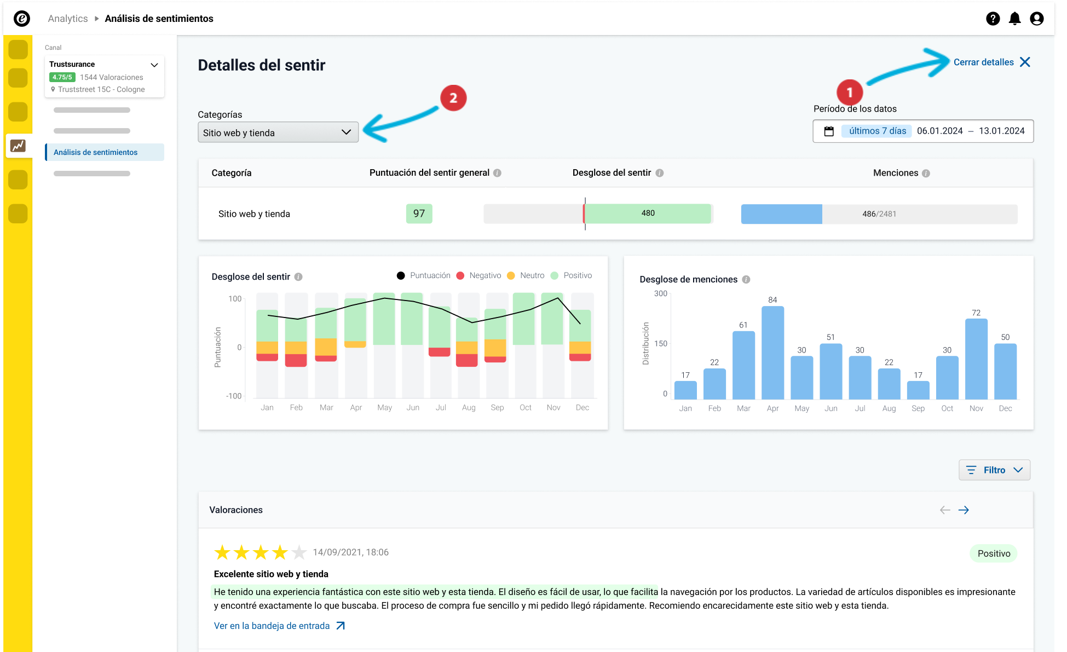This screenshot has width=1067, height=652.
Task: Go to next reviews with right arrow
Action: 964,510
